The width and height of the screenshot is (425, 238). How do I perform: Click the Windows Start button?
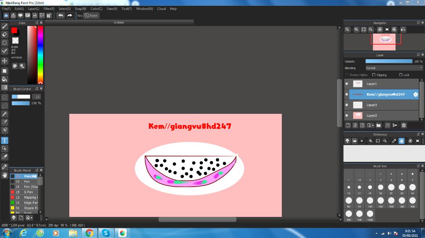(x=7, y=233)
